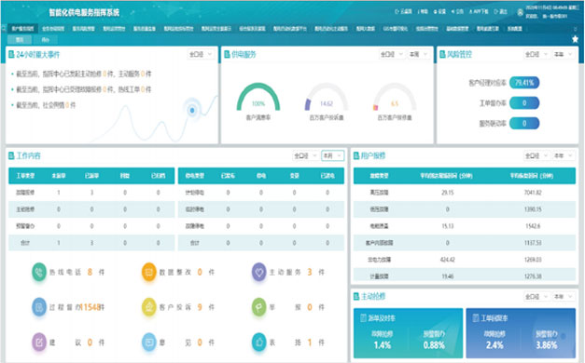The width and height of the screenshot is (585, 363).
Task: Click the 用户报修 panel title icon
Action: pyautogui.click(x=356, y=155)
